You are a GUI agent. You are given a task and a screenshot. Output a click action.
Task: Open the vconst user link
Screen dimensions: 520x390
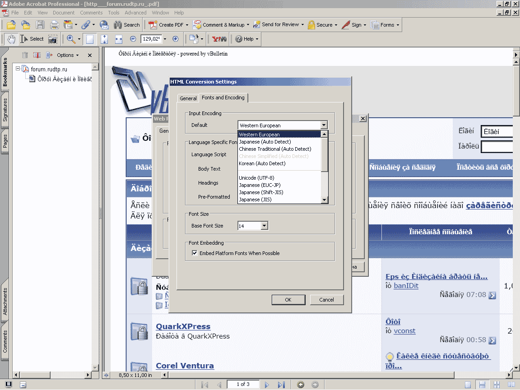coord(404,330)
